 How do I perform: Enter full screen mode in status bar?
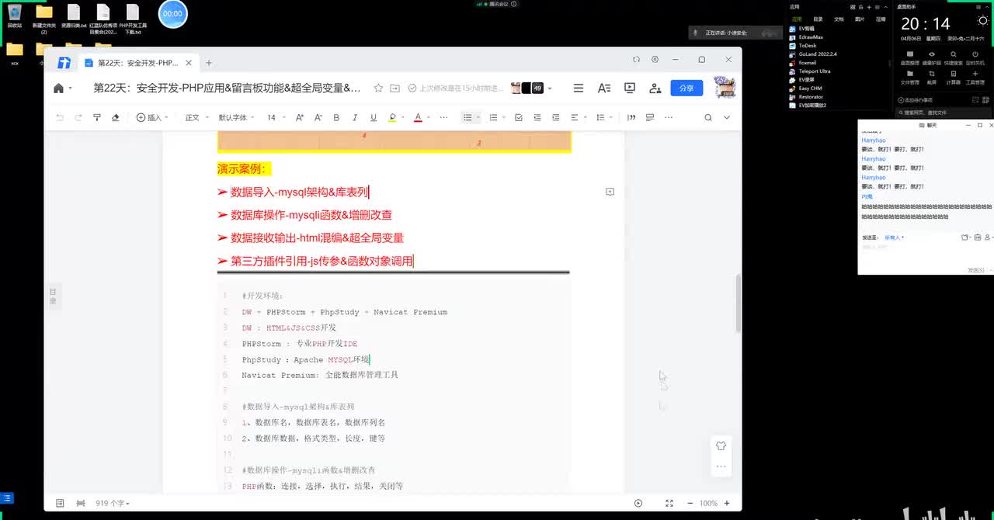coord(669,503)
